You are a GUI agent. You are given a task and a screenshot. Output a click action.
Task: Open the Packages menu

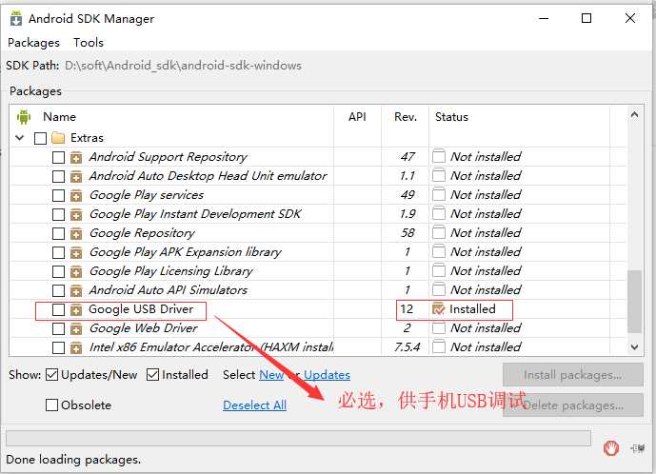pyautogui.click(x=34, y=43)
